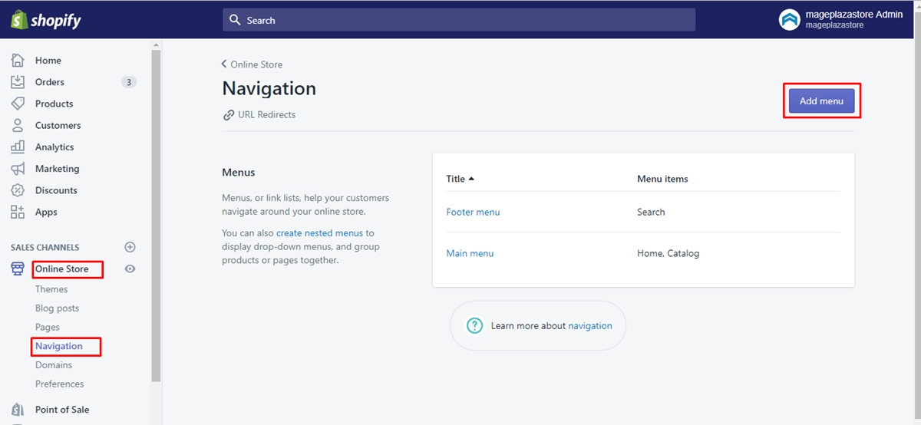Click the Title column header
The width and height of the screenshot is (921, 425).
(x=455, y=179)
